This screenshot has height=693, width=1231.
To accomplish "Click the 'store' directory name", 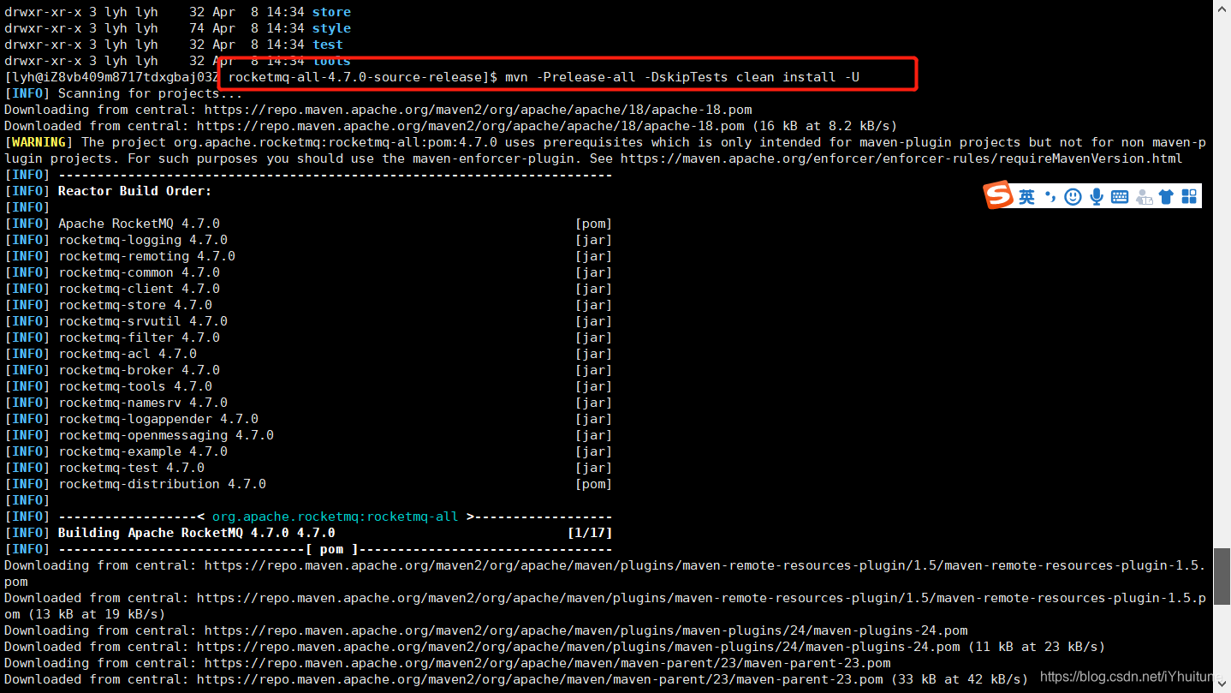I will coord(331,12).
